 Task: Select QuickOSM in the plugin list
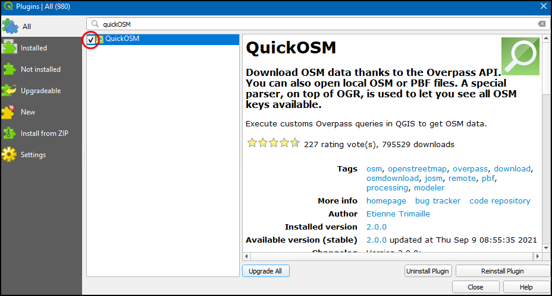point(122,39)
